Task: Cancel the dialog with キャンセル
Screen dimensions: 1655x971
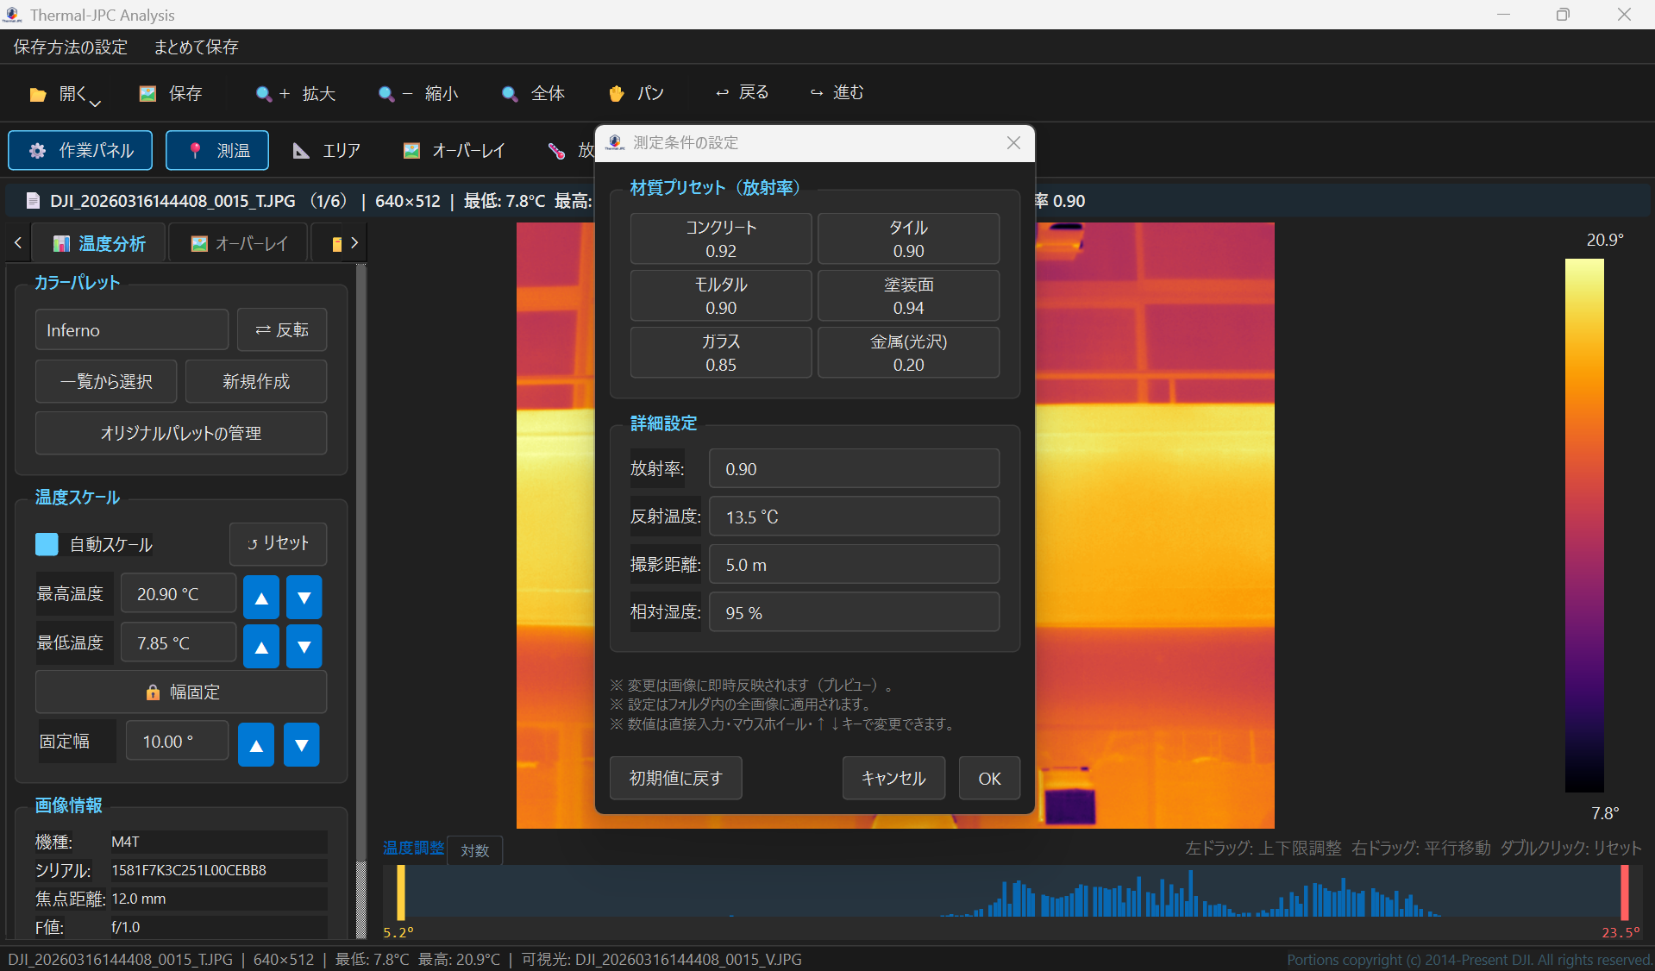Action: click(x=893, y=778)
